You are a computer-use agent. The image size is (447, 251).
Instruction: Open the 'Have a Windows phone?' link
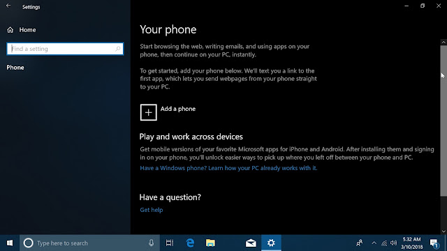point(228,168)
